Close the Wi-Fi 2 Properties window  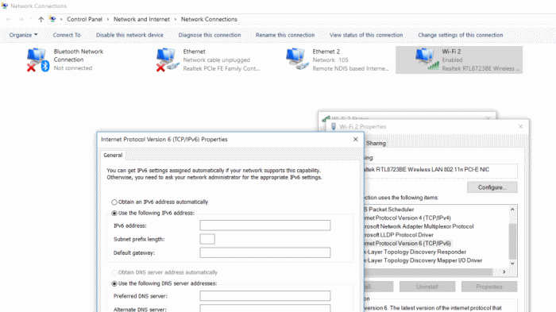pos(520,126)
